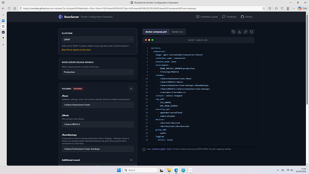Click the 'TZ=Europe/Madrid' code line
The height and width of the screenshot is (174, 309).
click(x=169, y=72)
